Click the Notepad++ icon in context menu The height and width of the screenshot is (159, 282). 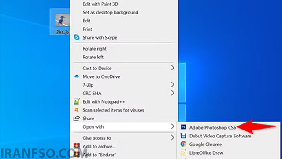coord(77,101)
